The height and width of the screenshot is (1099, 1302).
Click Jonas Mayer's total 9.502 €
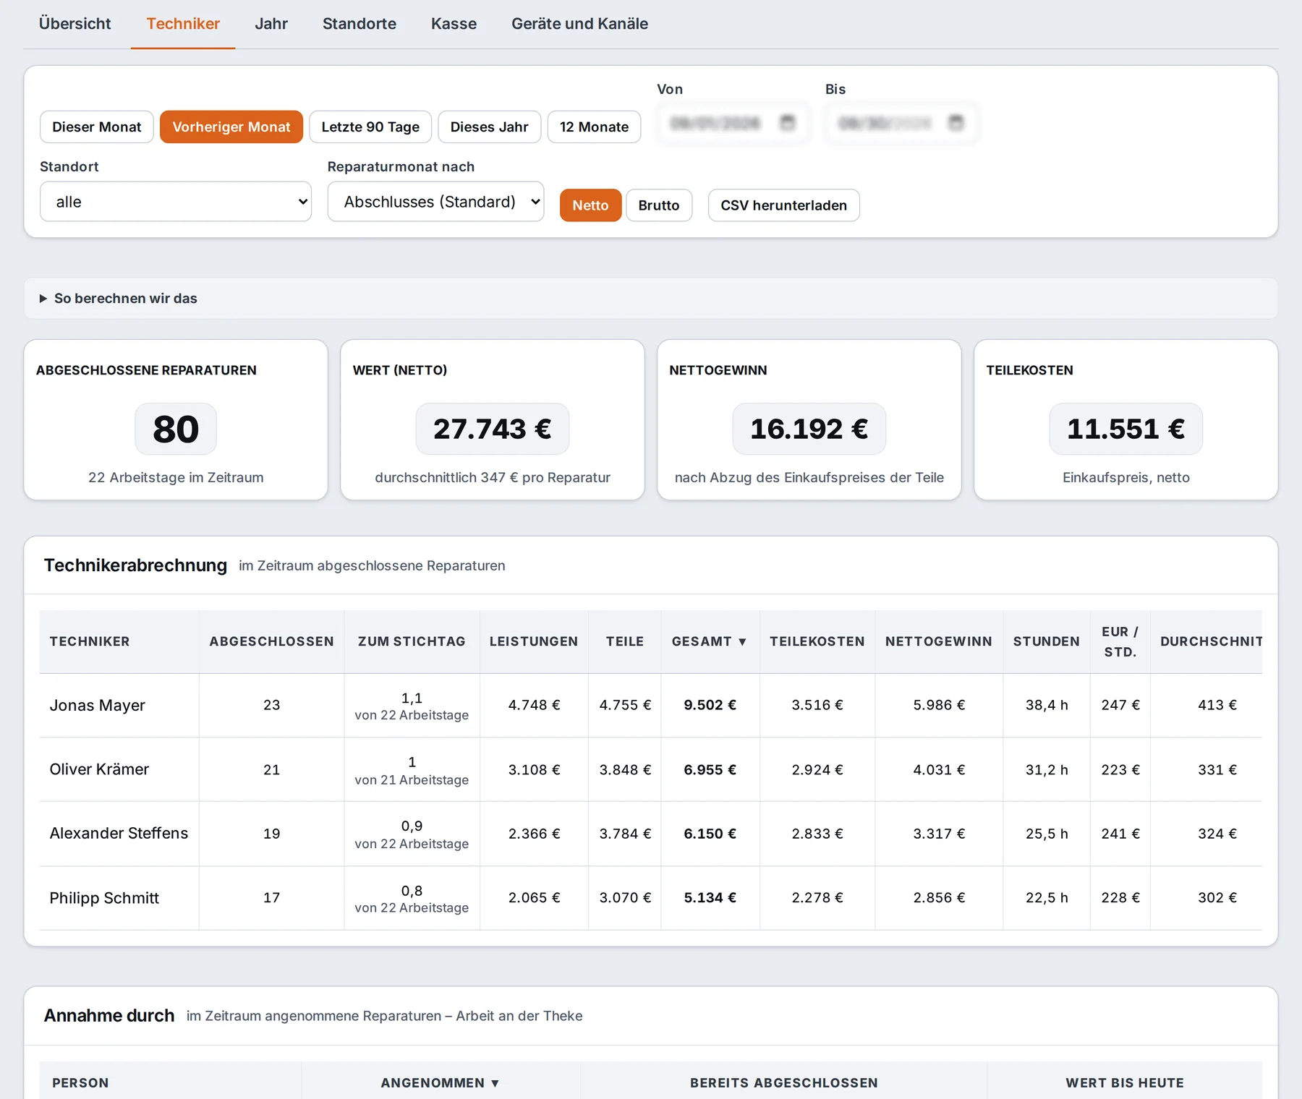tap(710, 705)
